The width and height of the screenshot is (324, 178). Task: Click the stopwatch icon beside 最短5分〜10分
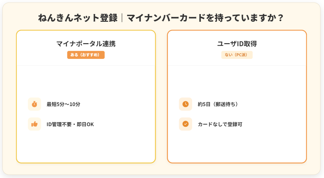35,104
